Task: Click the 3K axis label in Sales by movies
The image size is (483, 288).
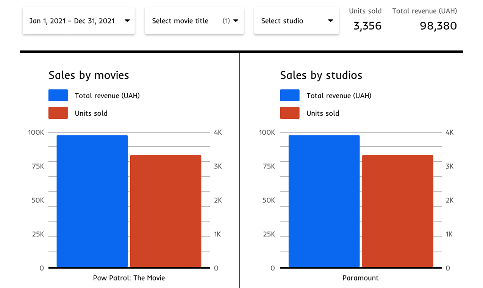Action: tap(218, 166)
